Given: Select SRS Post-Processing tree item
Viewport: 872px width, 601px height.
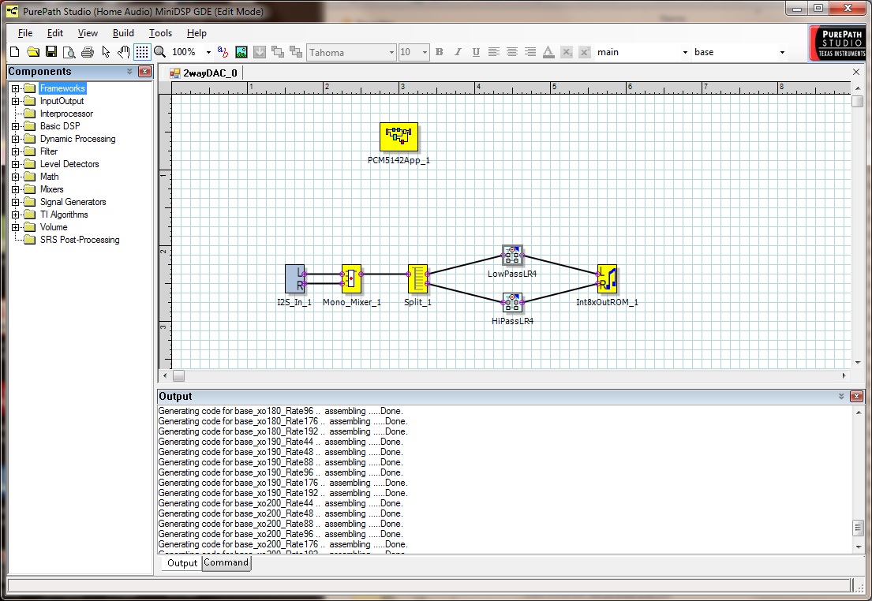Looking at the screenshot, I should click(80, 240).
